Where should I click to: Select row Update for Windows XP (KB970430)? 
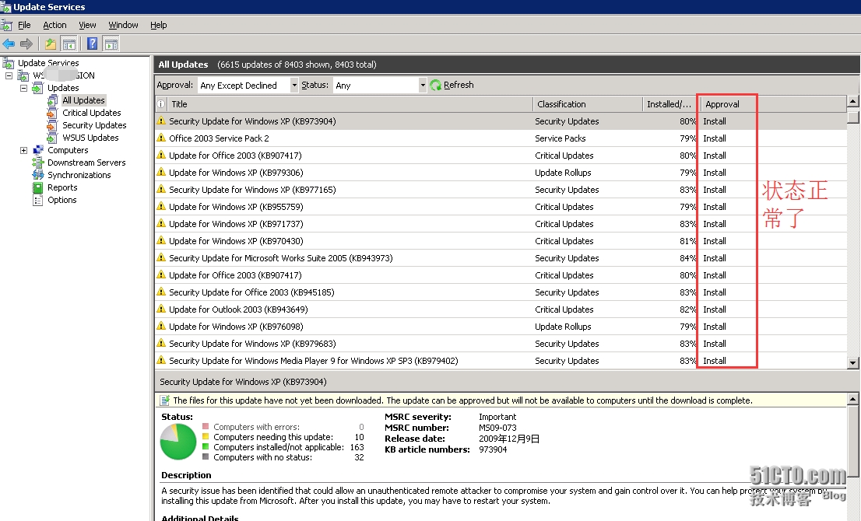point(501,241)
